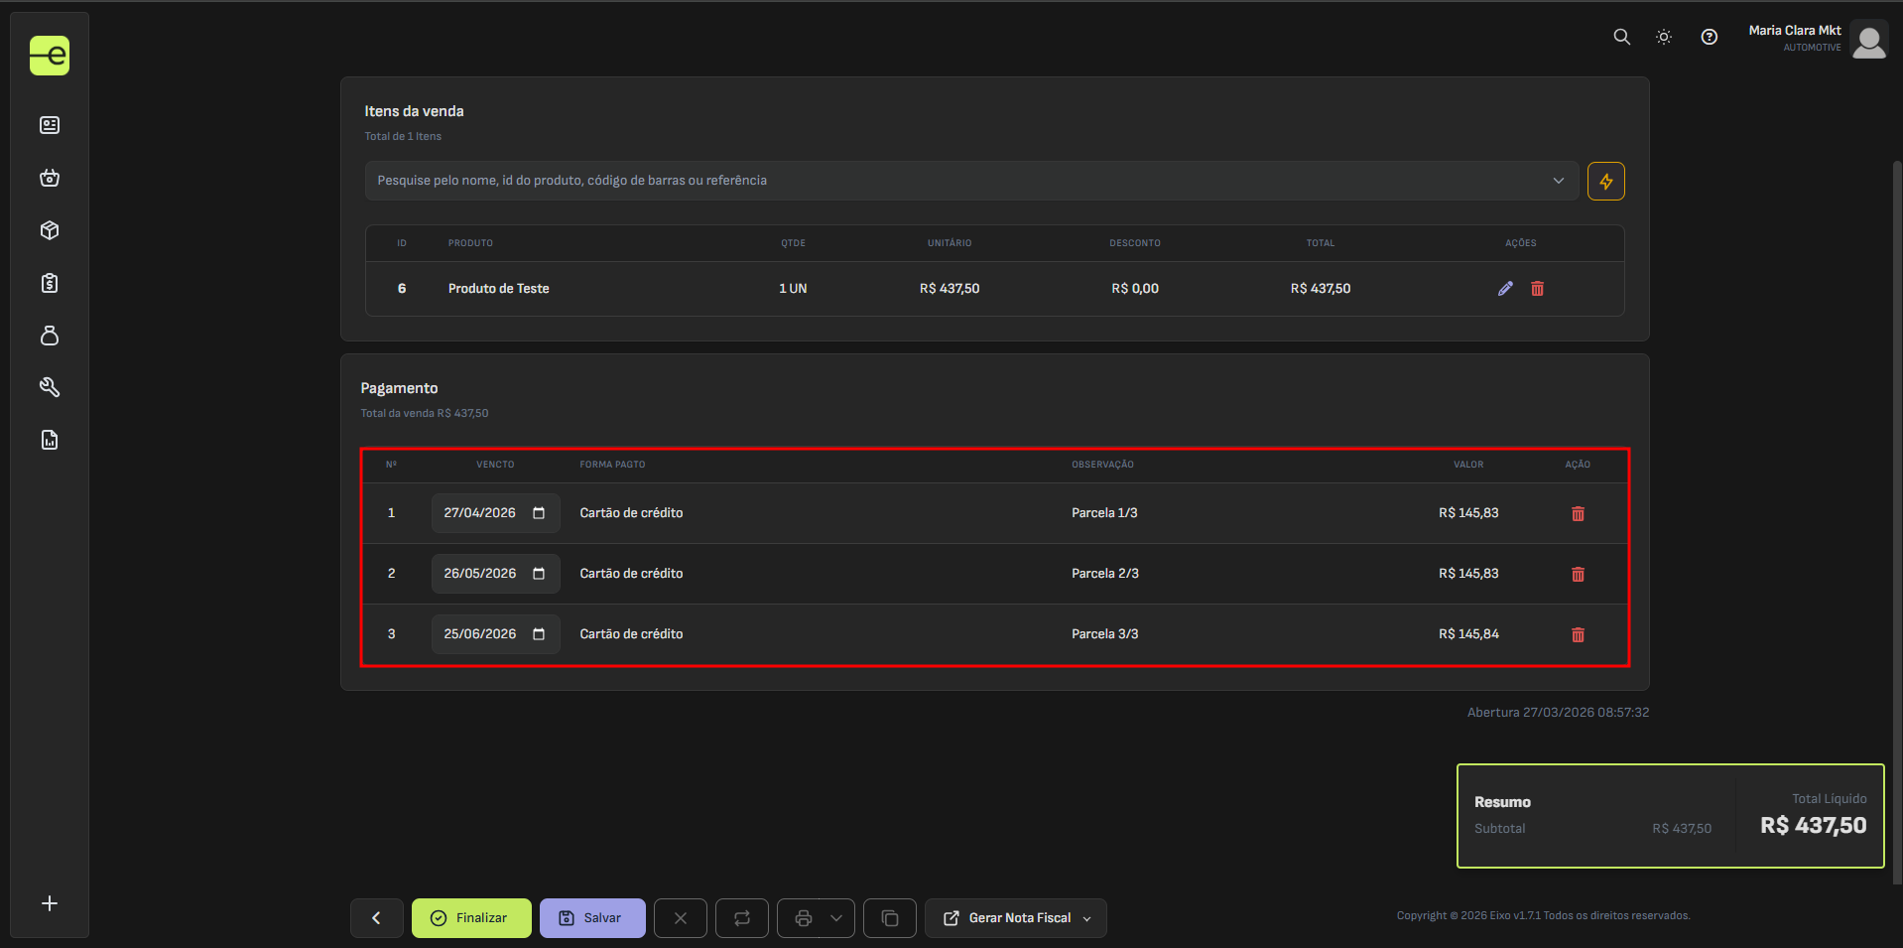Open the help question mark icon

click(x=1709, y=37)
